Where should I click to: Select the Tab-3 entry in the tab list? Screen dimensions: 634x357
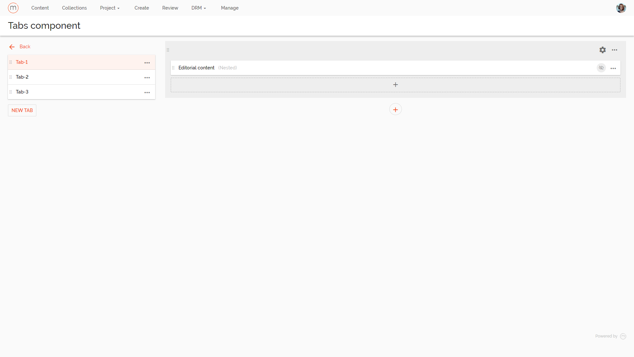pyautogui.click(x=66, y=92)
